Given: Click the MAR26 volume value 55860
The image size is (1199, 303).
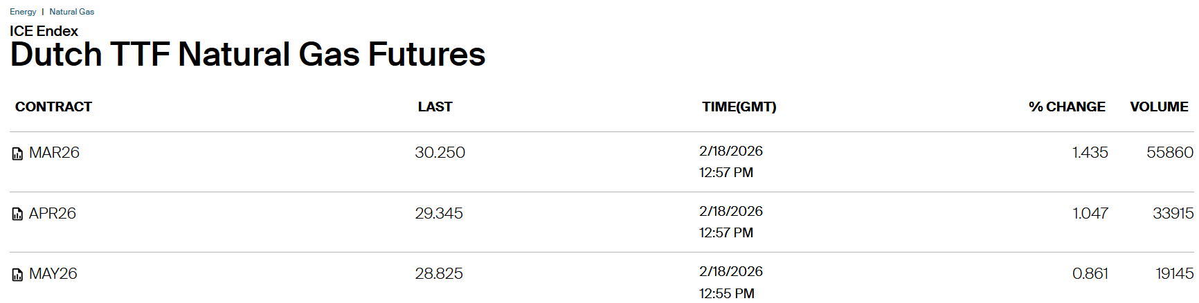Looking at the screenshot, I should (x=1169, y=153).
